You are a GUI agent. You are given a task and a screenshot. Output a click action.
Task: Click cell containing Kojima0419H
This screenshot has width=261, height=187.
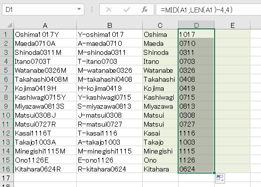point(45,88)
